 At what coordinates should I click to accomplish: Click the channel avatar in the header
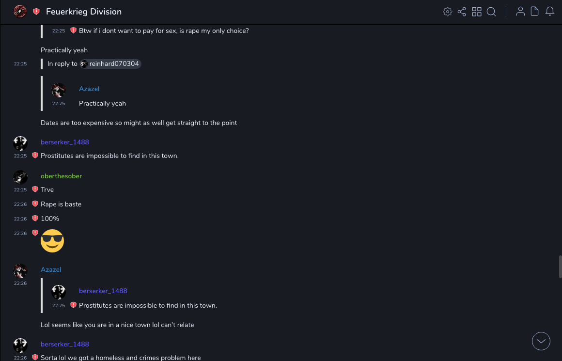coord(20,12)
